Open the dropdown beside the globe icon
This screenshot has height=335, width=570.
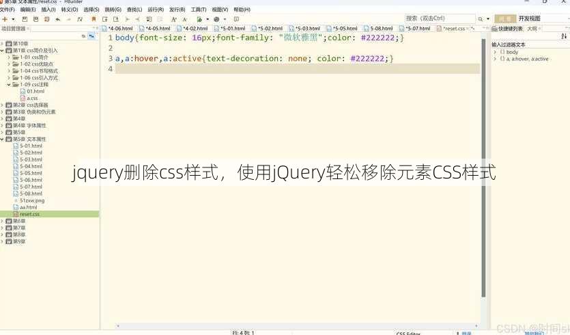tap(225, 19)
